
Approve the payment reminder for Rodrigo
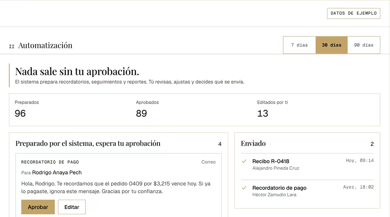(38, 207)
